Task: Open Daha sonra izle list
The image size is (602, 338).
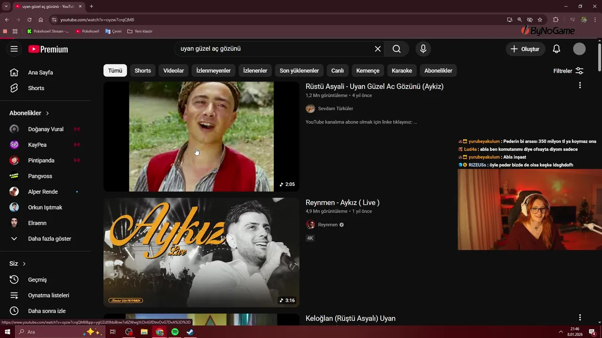Action: click(x=47, y=311)
